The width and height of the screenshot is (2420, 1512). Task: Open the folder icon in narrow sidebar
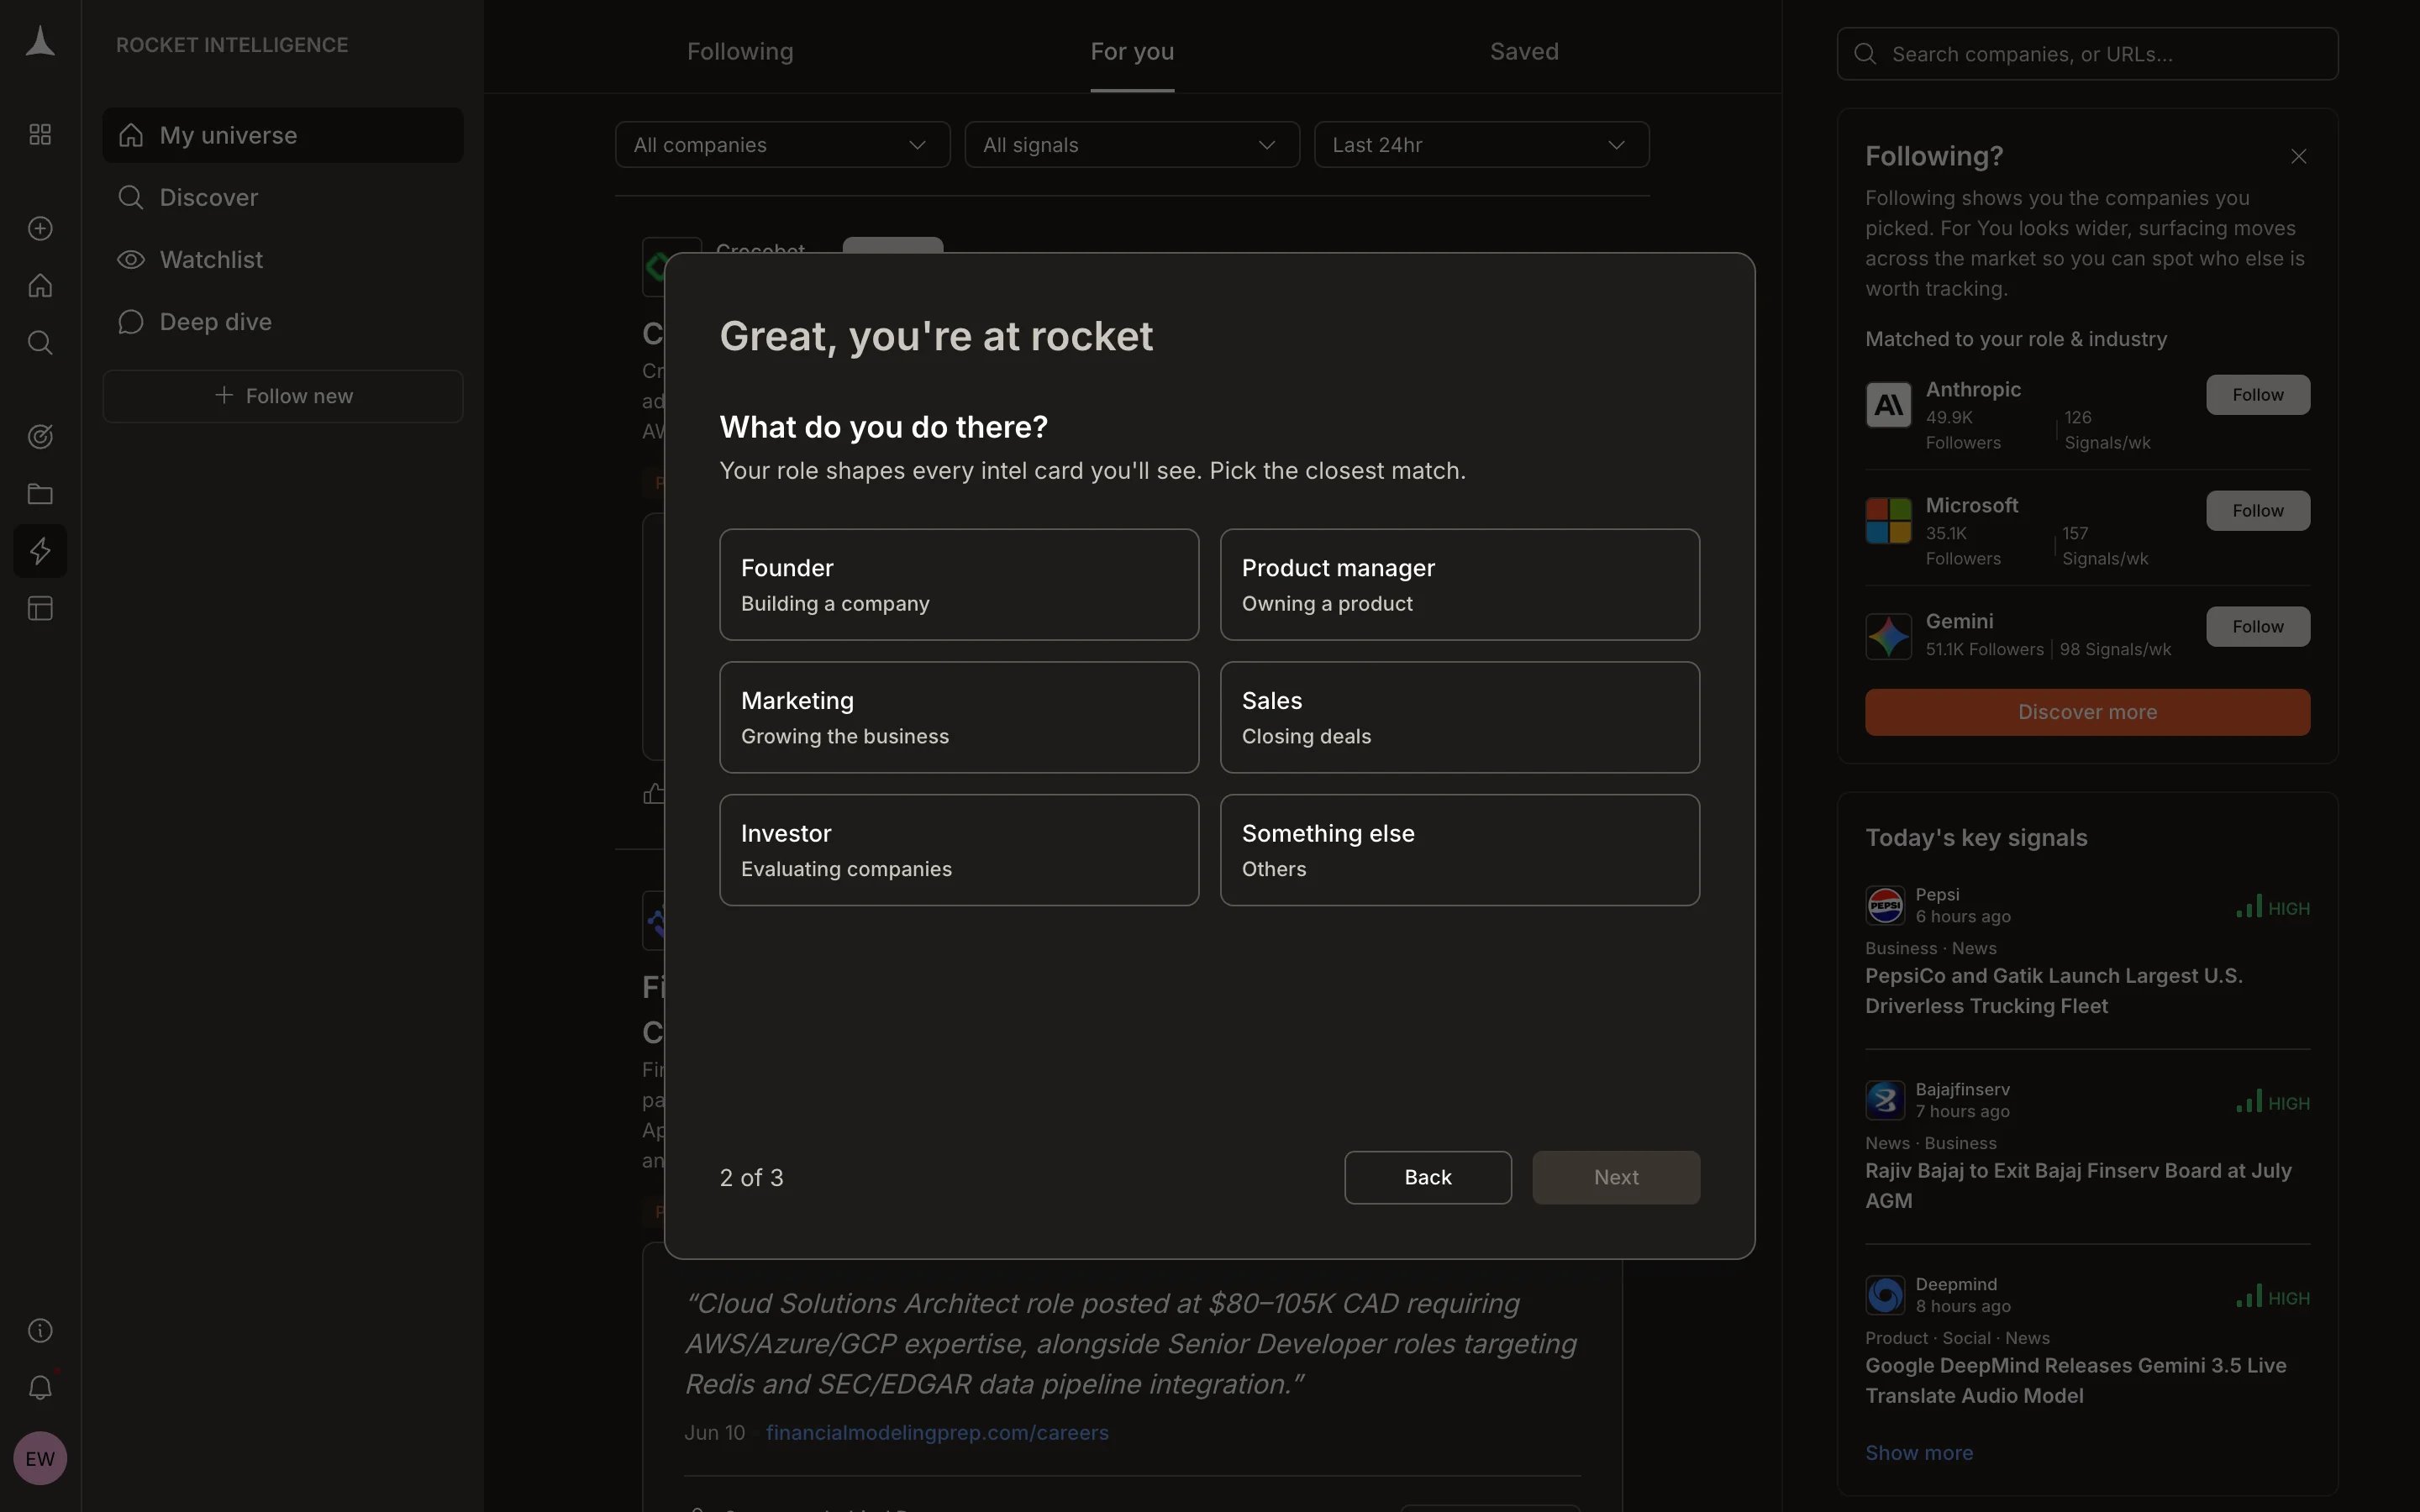[40, 494]
